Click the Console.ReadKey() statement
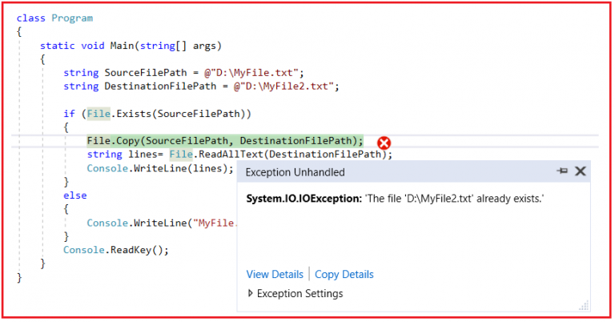 [x=128, y=250]
